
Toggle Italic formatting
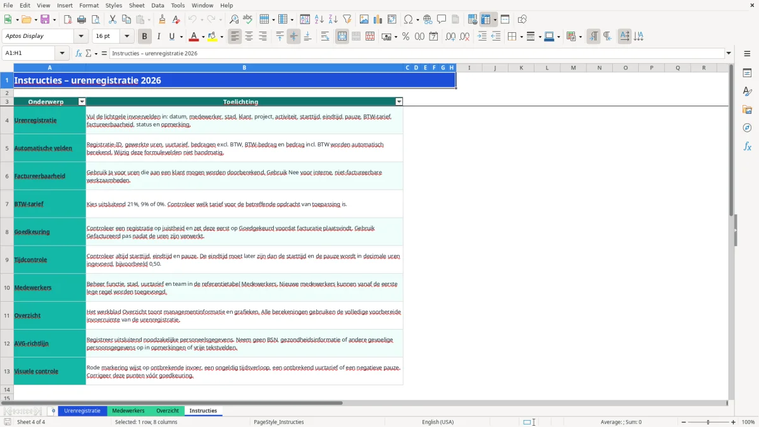click(x=159, y=37)
